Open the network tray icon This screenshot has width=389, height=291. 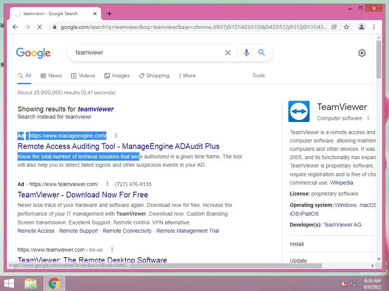(x=353, y=283)
